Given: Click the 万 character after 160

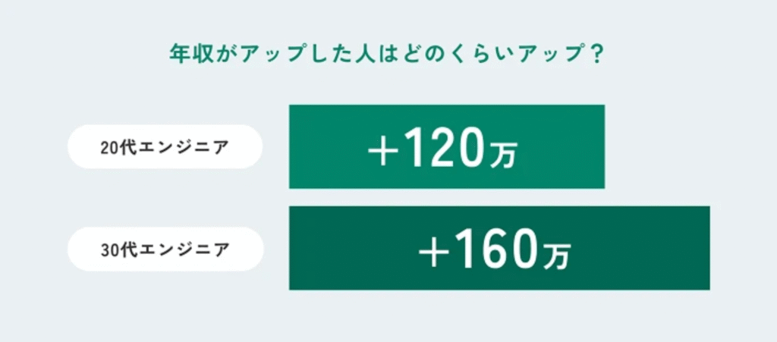Looking at the screenshot, I should pos(556,258).
